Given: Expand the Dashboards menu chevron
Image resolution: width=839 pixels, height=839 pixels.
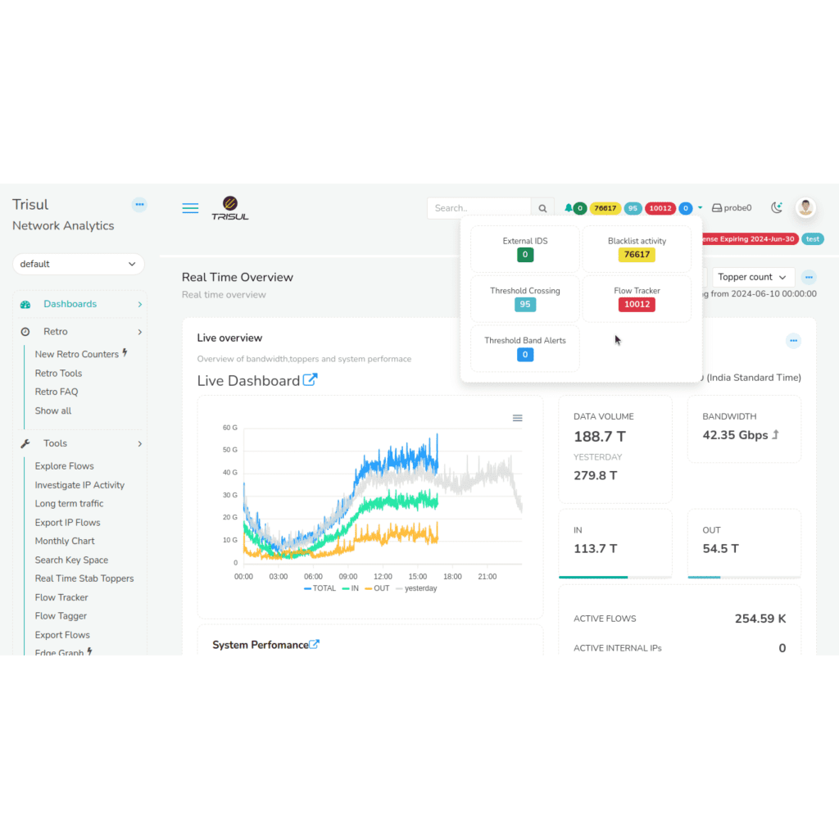Looking at the screenshot, I should pos(139,305).
